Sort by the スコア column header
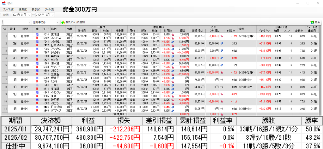This screenshot has height=149, width=323. [x=287, y=31]
